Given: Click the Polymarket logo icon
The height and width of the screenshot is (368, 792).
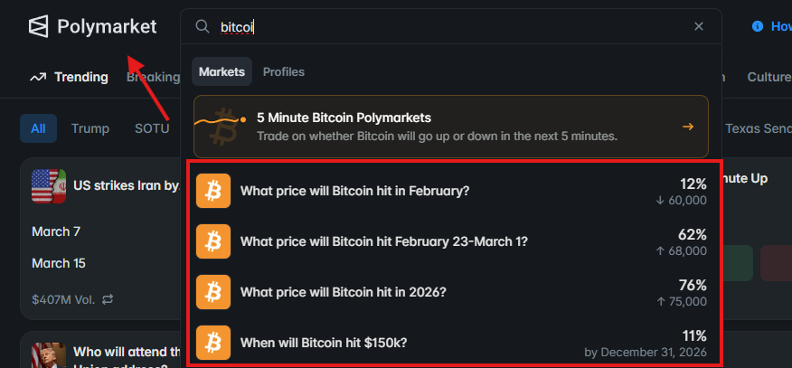Looking at the screenshot, I should 38,27.
